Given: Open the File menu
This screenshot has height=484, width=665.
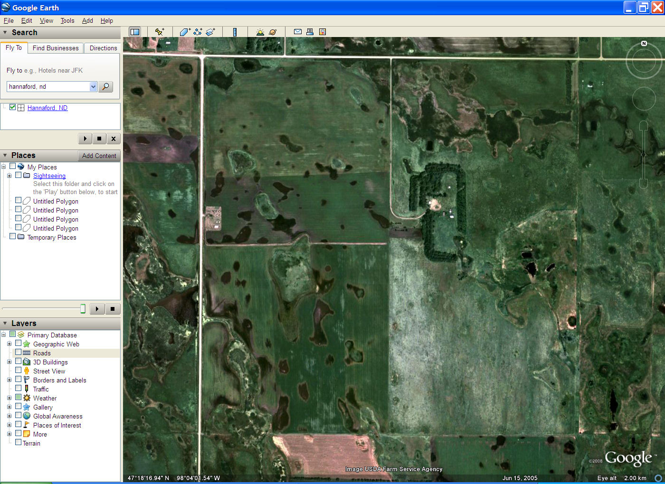Looking at the screenshot, I should (9, 20).
